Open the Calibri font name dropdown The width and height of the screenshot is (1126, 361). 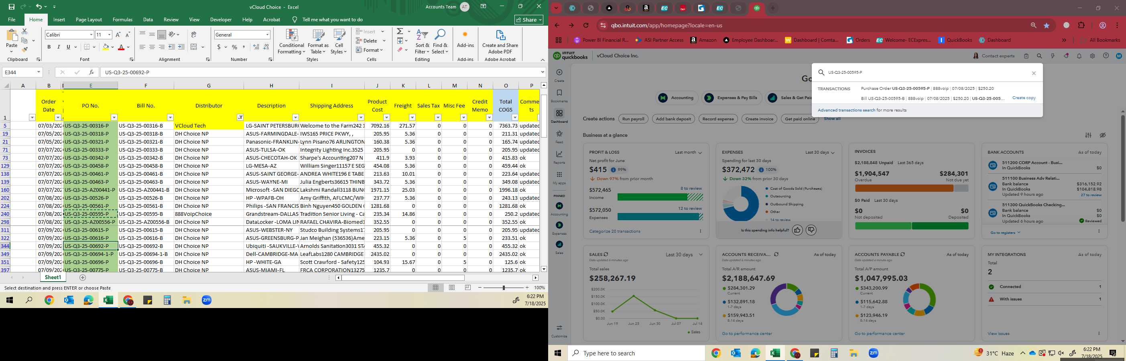tap(91, 34)
